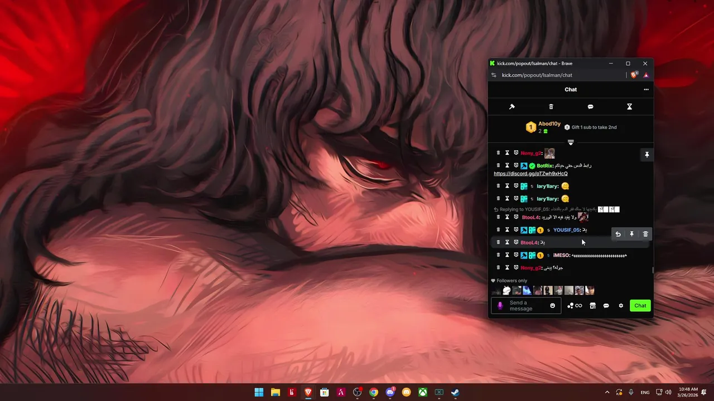This screenshot has height=401, width=714.
Task: Click the shield icon on BotRix's message
Action: pyautogui.click(x=516, y=165)
